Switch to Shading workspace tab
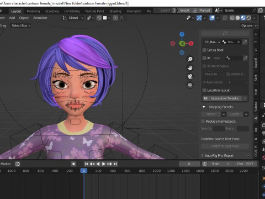Viewport: 265px width, 199px height. coord(115,11)
